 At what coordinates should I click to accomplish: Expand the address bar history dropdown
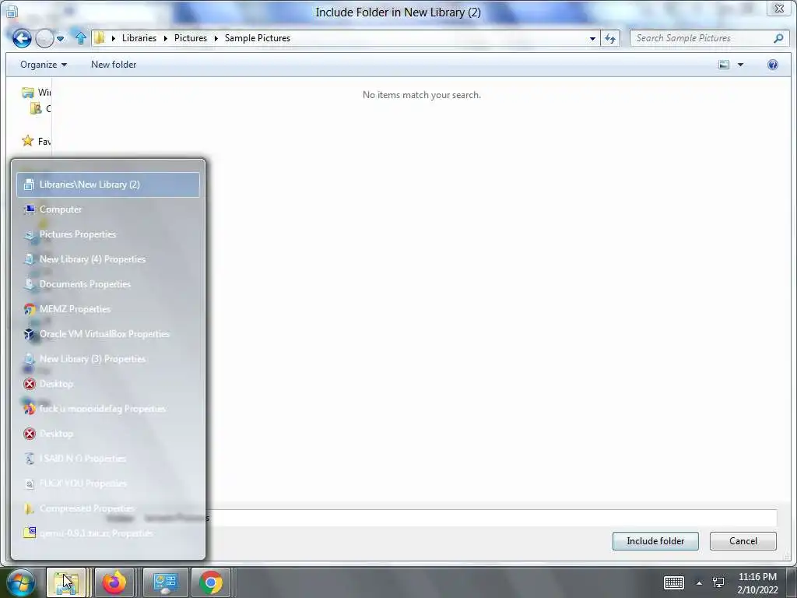(x=592, y=39)
